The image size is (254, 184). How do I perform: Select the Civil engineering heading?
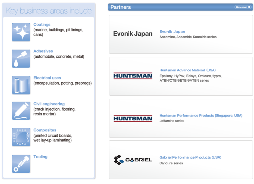coord(49,104)
